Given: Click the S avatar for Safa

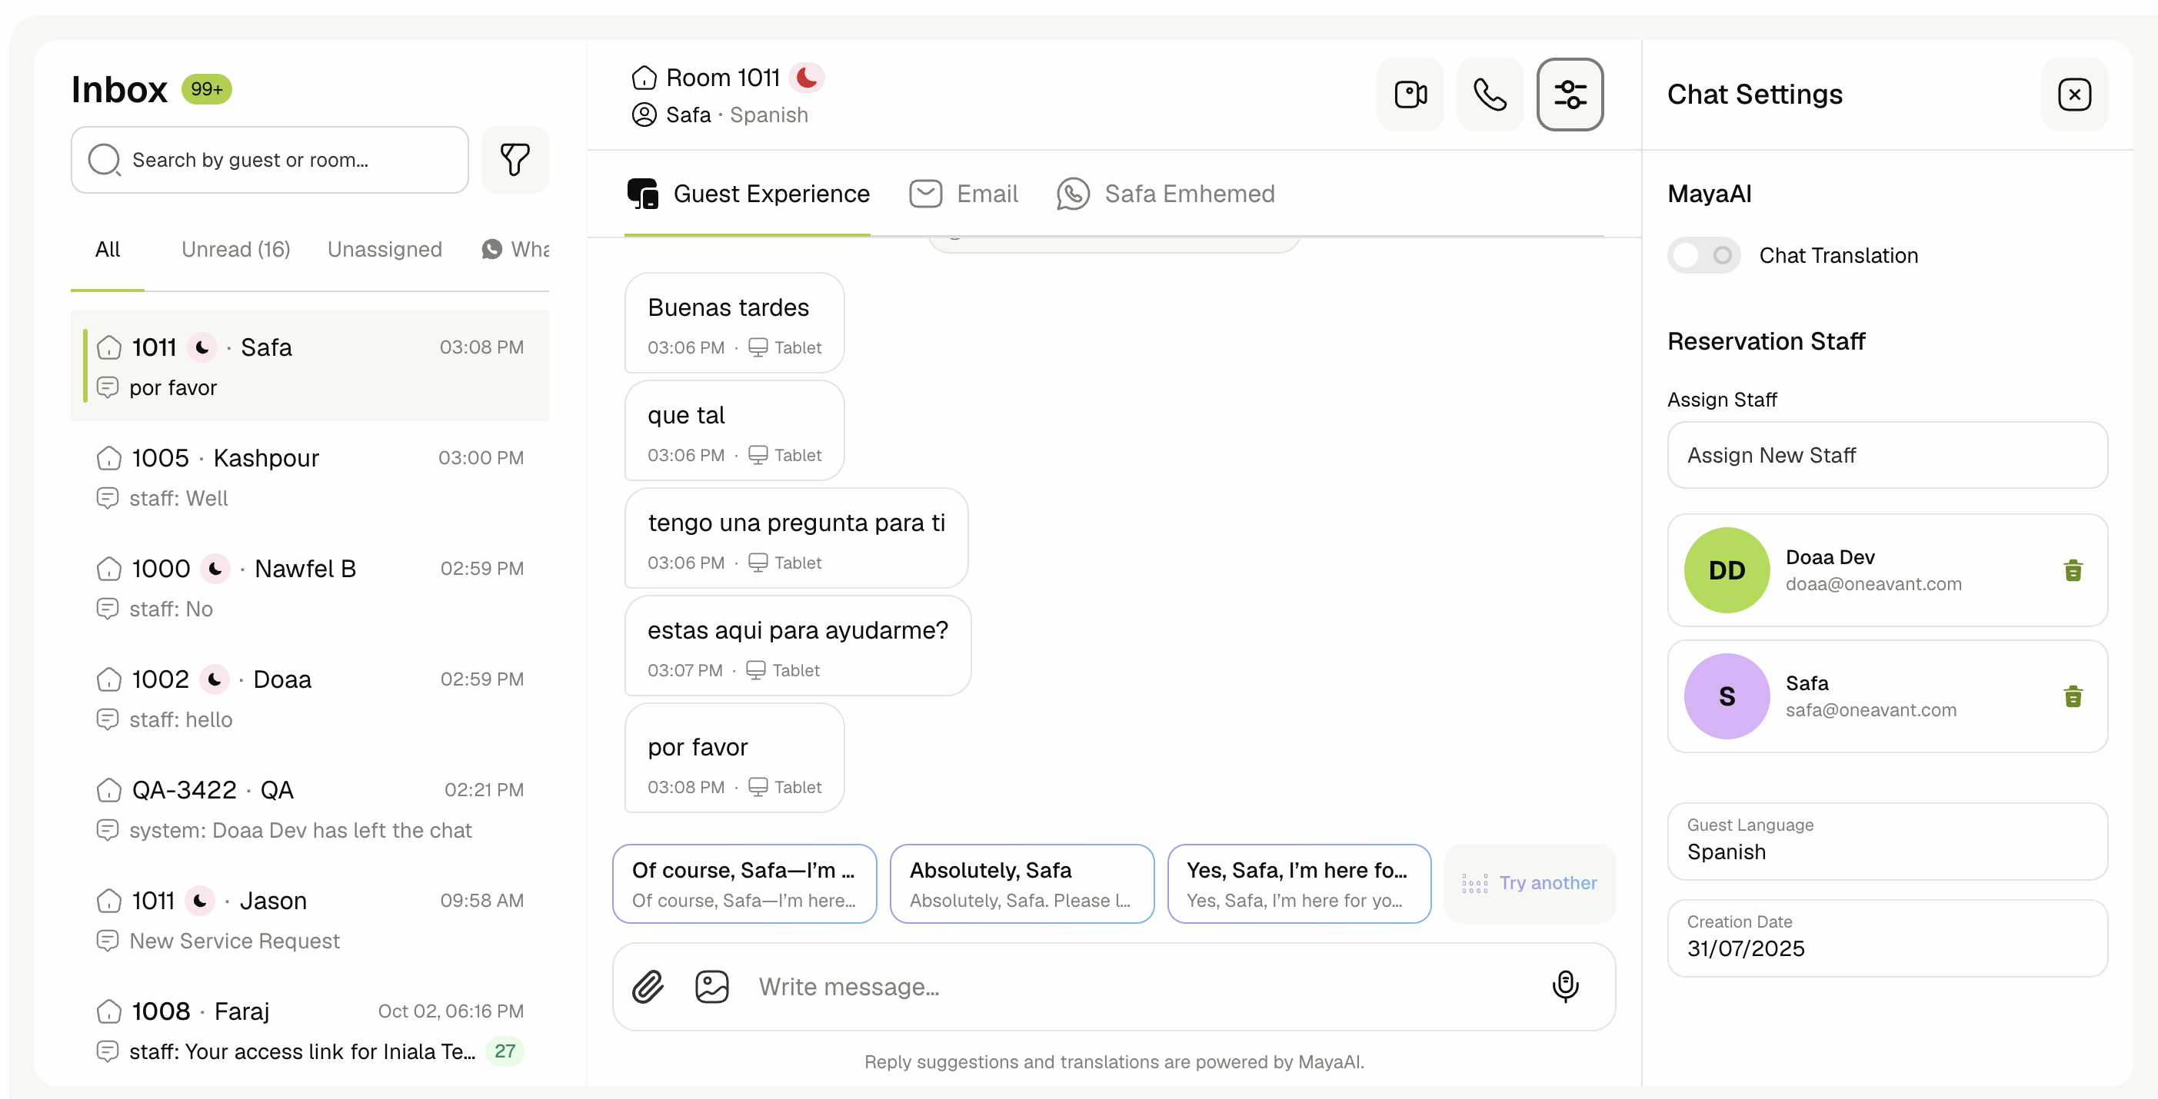Looking at the screenshot, I should click(x=1727, y=696).
